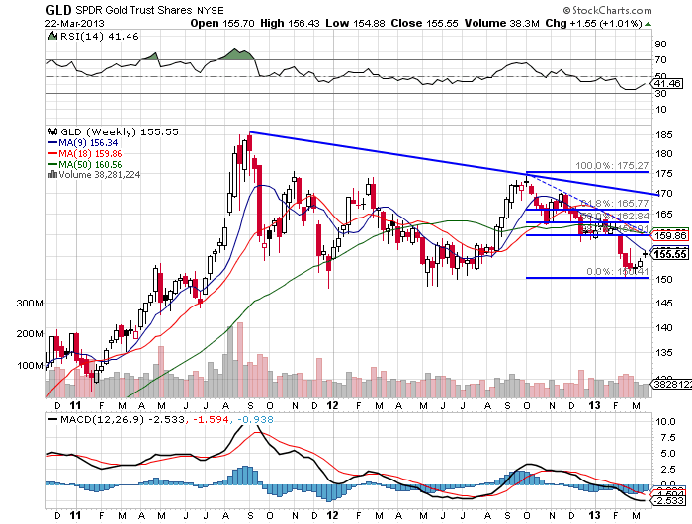The width and height of the screenshot is (692, 524).
Task: Click the '12' year marker on price chart axis
Action: (332, 405)
